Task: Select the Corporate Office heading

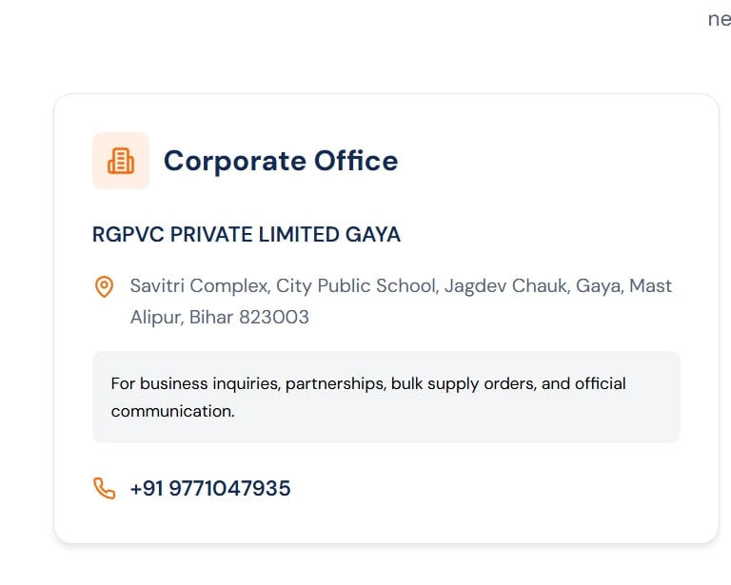Action: click(x=280, y=161)
